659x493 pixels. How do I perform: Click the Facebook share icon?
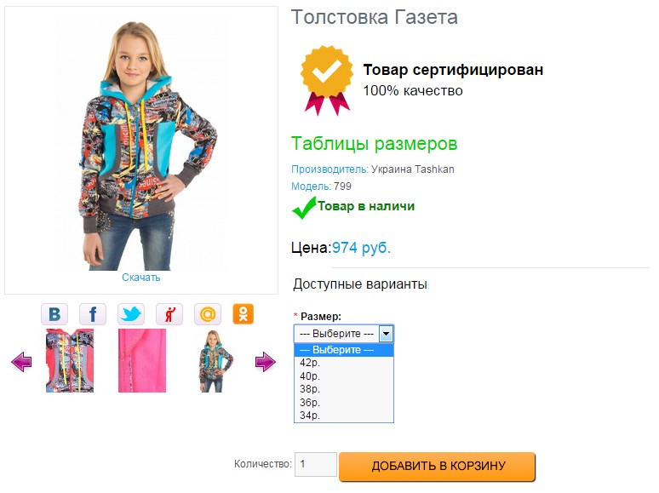pos(93,314)
